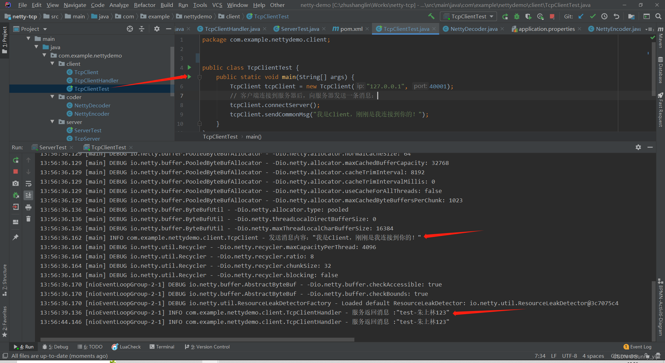
Task: Click run gutter arrow beside main method
Action: pyautogui.click(x=189, y=77)
